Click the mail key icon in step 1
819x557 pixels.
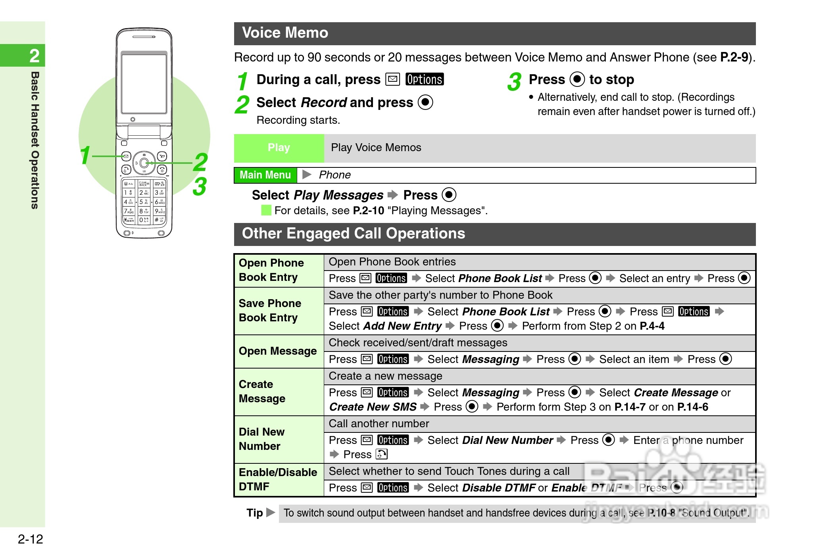[392, 79]
